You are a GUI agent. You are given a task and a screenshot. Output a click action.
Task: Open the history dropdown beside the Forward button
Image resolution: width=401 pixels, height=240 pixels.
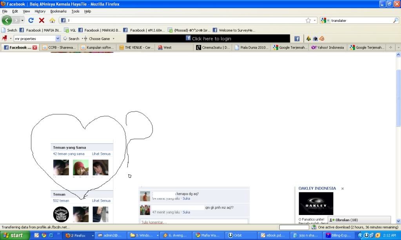[x=22, y=20]
